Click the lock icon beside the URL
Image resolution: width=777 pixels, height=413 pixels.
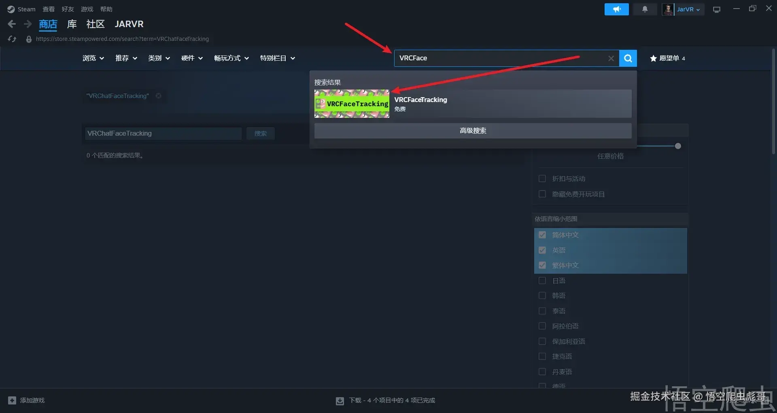(29, 39)
